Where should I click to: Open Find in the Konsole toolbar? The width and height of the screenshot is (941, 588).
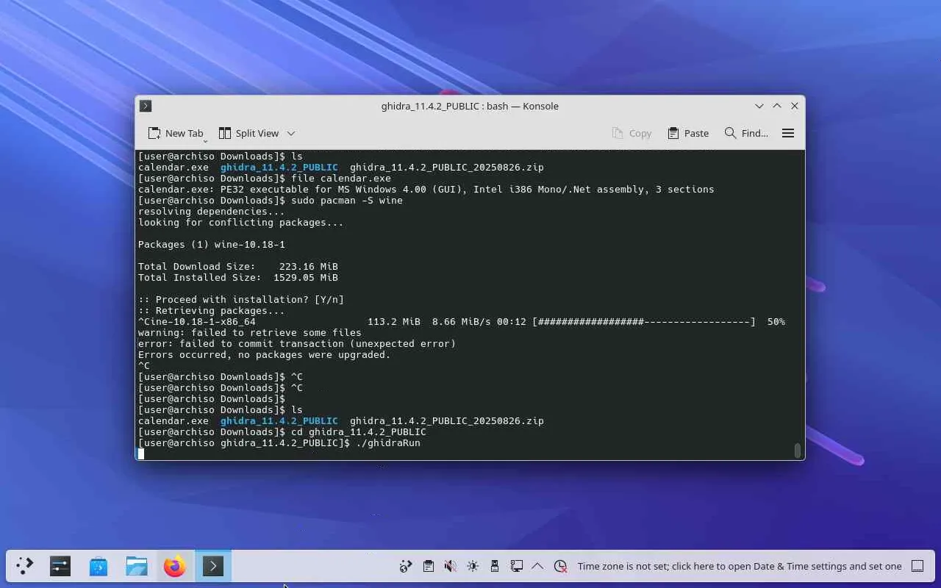746,133
